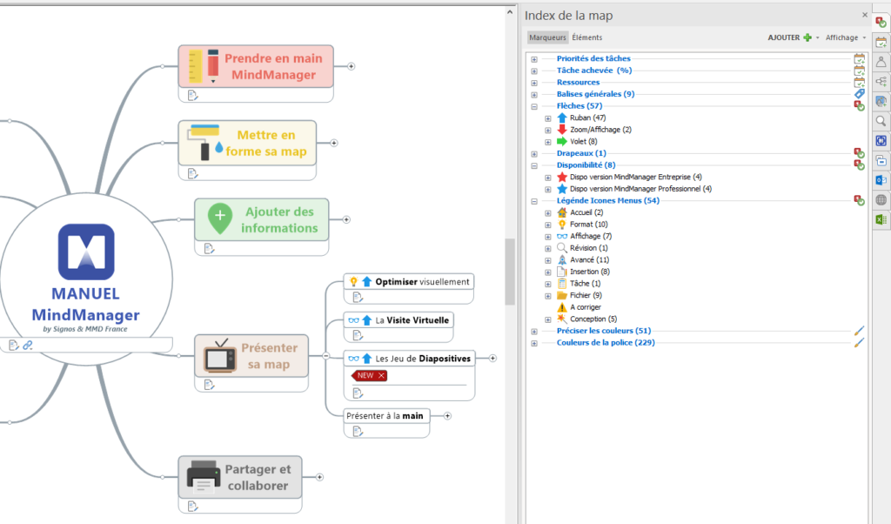Click the blue tag icon beside Balises générales
The height and width of the screenshot is (524, 891).
click(x=861, y=93)
